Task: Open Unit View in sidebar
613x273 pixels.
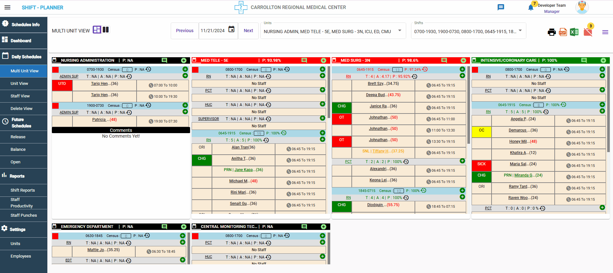Action: tap(19, 83)
